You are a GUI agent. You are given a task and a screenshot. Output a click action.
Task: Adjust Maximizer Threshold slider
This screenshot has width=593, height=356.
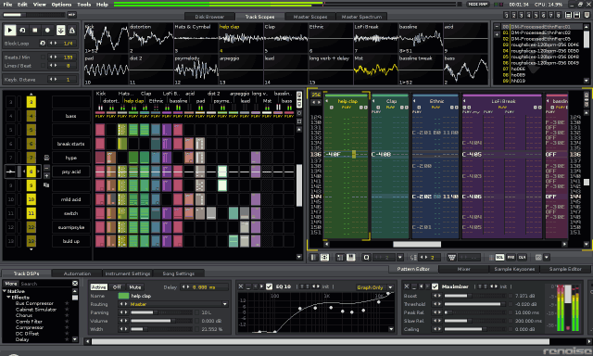(476, 304)
